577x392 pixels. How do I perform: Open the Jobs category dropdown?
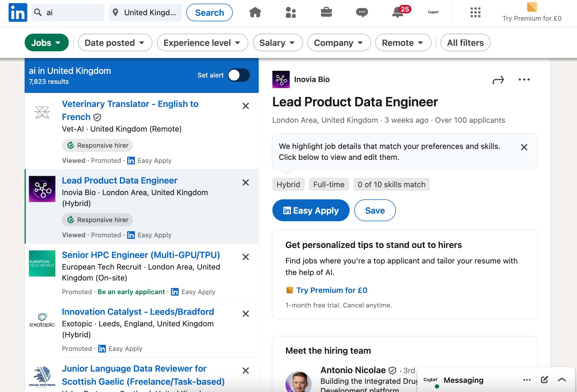47,43
